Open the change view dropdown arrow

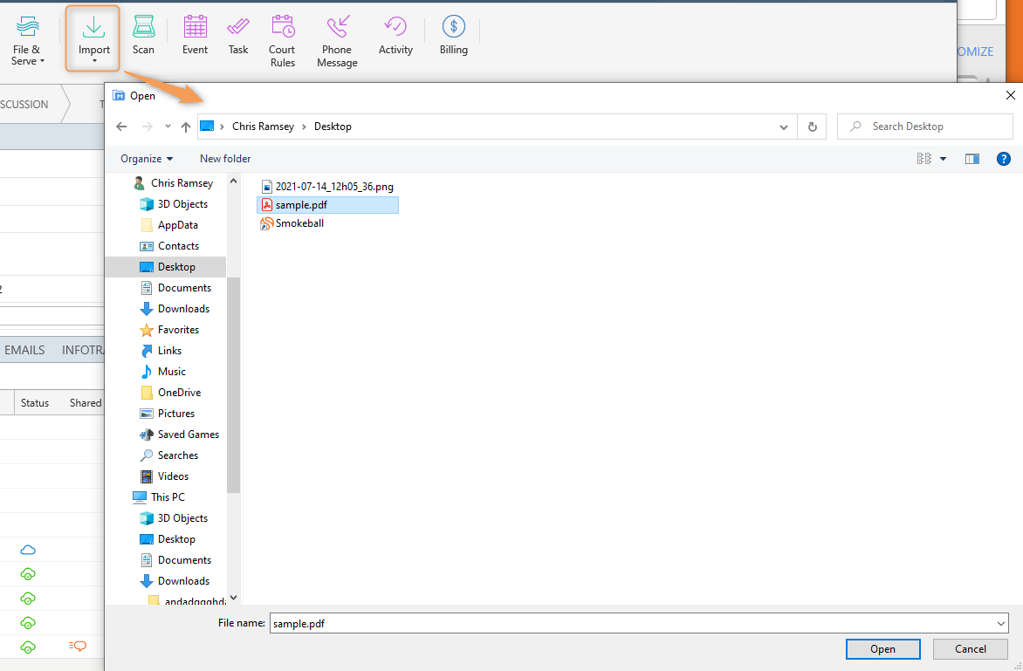coord(944,159)
